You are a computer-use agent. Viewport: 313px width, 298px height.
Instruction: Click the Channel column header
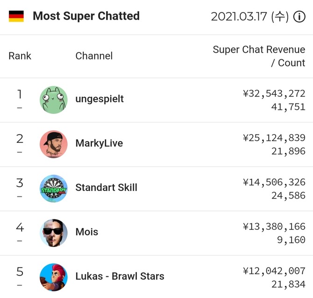(94, 56)
